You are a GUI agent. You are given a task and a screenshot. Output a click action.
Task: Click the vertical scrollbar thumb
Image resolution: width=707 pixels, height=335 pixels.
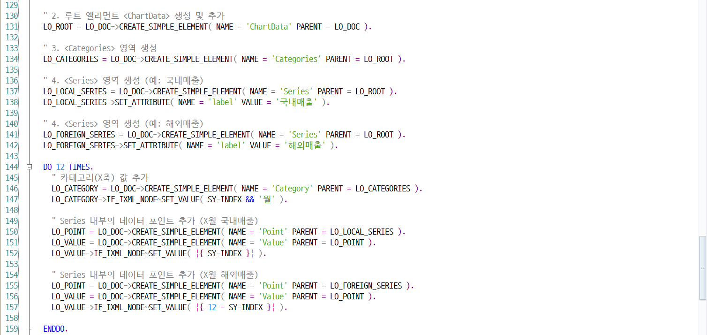point(702,267)
